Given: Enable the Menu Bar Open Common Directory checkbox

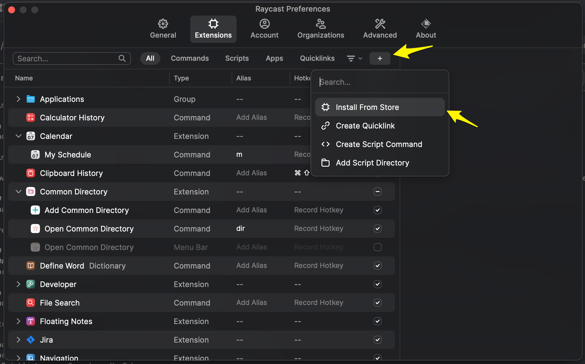Looking at the screenshot, I should tap(377, 247).
